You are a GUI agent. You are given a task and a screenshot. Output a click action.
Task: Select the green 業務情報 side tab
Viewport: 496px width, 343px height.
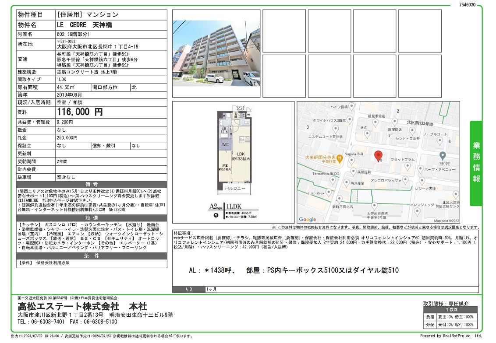click(x=476, y=163)
